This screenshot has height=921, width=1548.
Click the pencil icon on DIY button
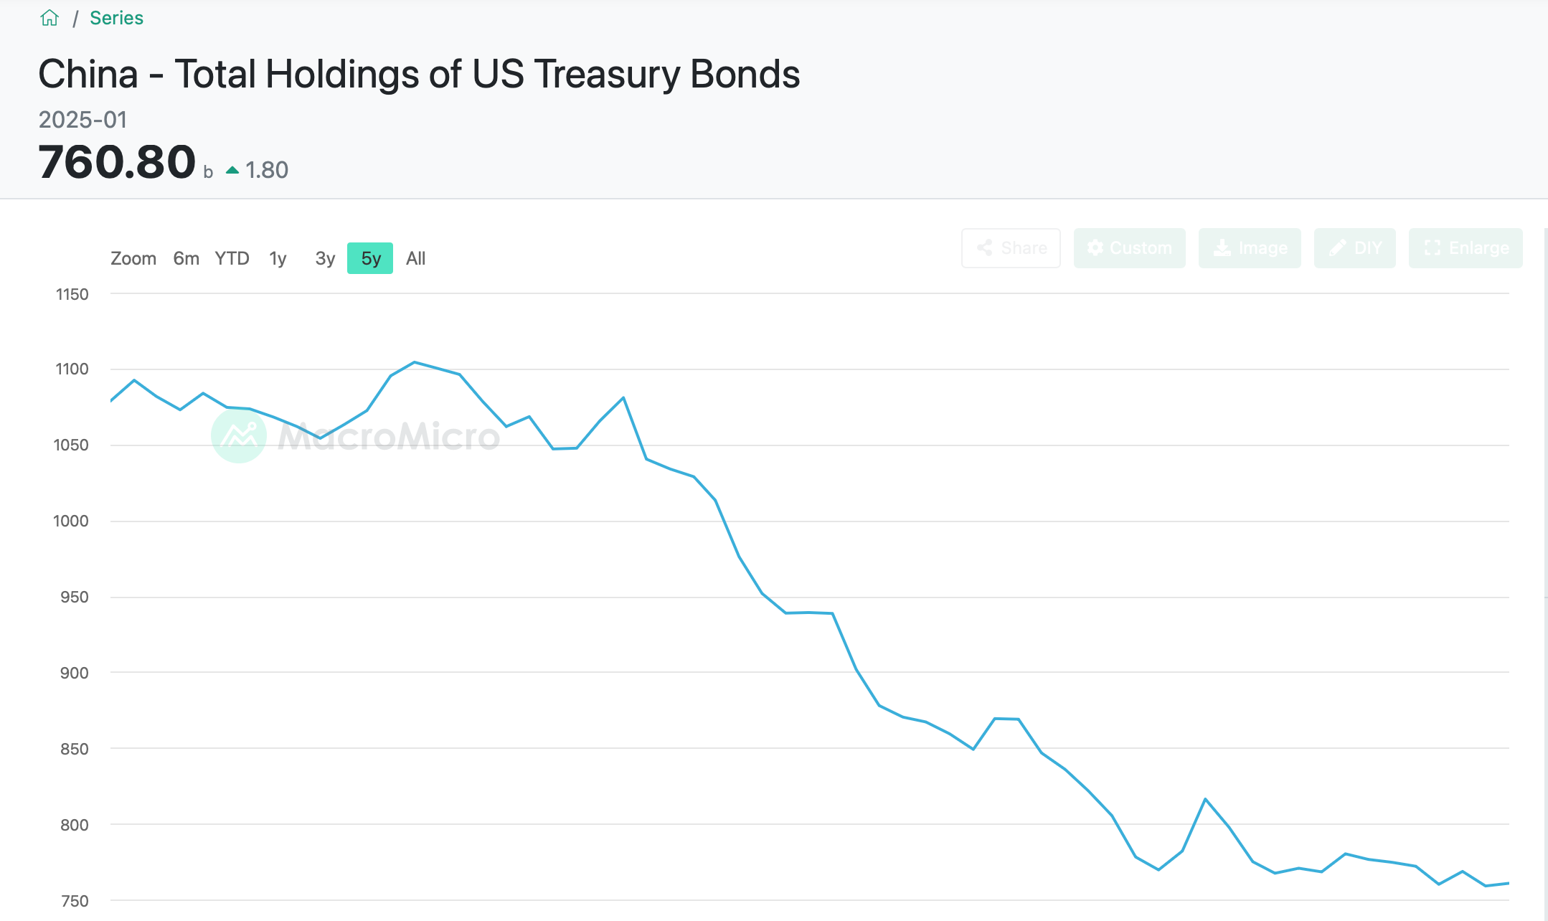pyautogui.click(x=1337, y=248)
